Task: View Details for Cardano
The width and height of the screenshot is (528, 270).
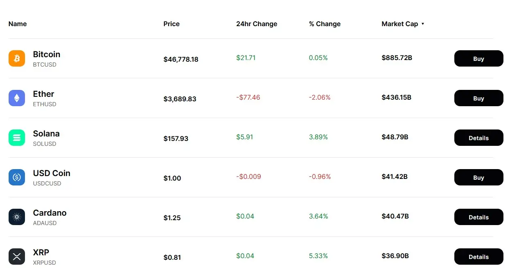Action: tap(478, 217)
